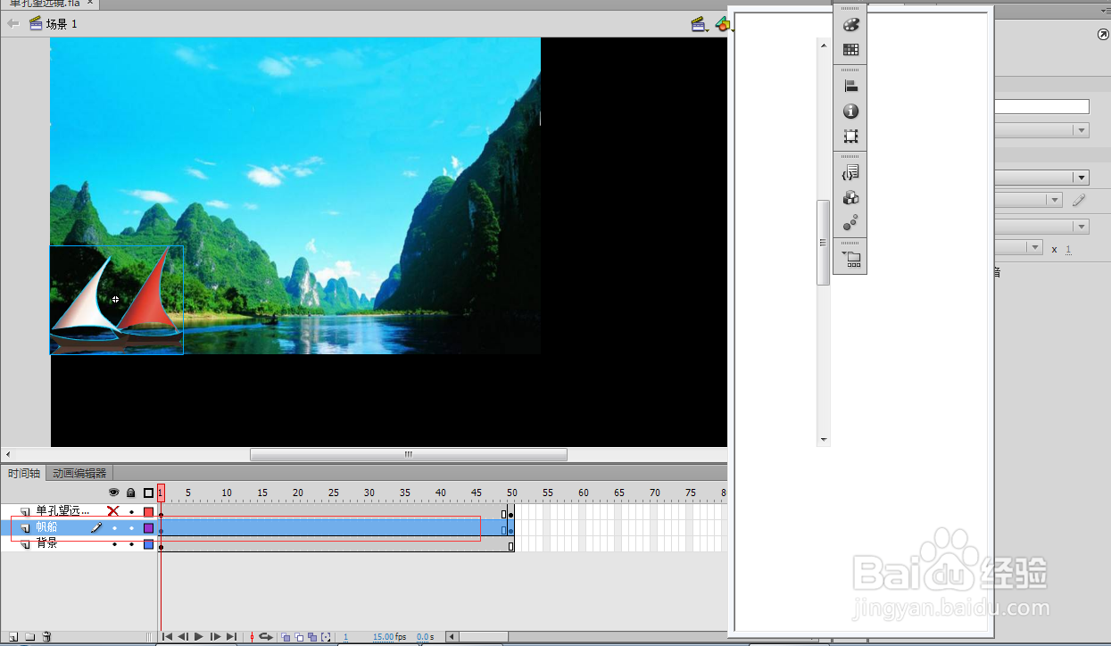1111x646 pixels.
Task: Toggle Edit Multiple Frames icon
Action: click(x=312, y=637)
